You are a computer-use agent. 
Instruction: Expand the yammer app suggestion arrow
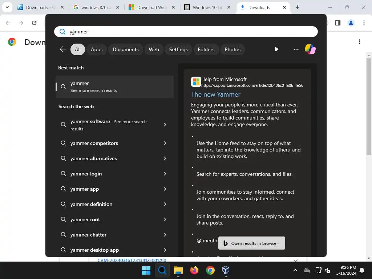coord(165,189)
